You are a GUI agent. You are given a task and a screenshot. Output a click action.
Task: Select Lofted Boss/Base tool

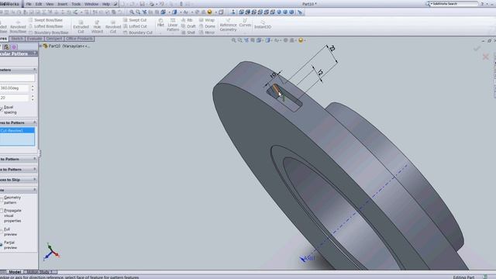coord(46,26)
